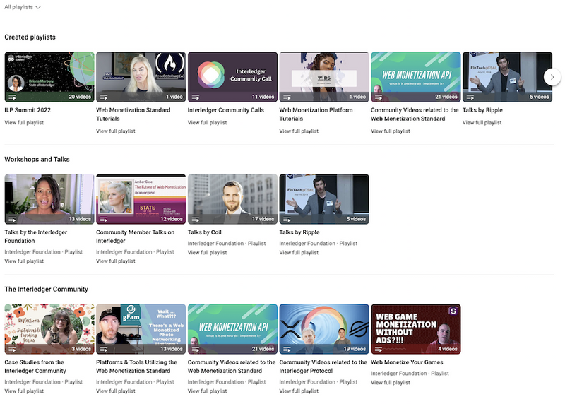
Task: Open the Platforms & Tools Utilizing thumbnail
Action: [141, 328]
